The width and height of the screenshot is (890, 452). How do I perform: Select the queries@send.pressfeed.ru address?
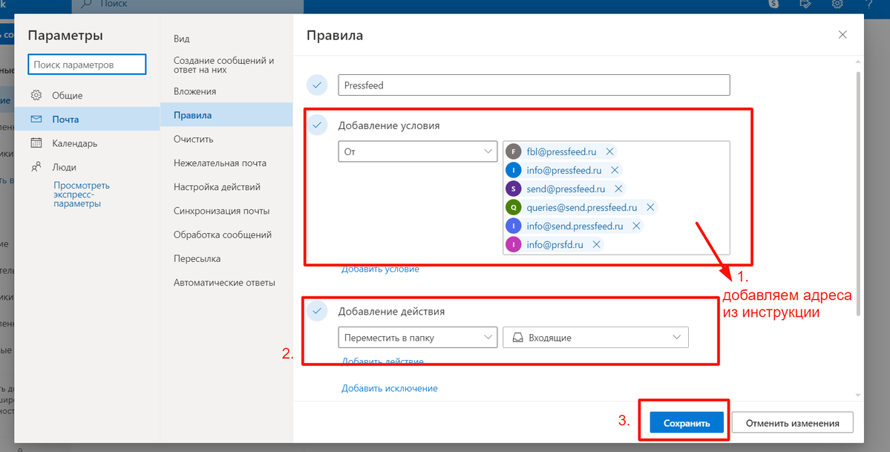[582, 208]
